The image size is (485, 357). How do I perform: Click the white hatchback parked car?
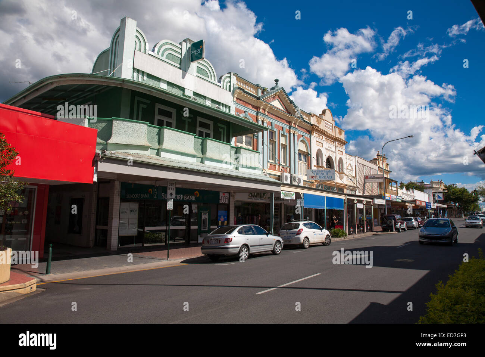tap(305, 234)
